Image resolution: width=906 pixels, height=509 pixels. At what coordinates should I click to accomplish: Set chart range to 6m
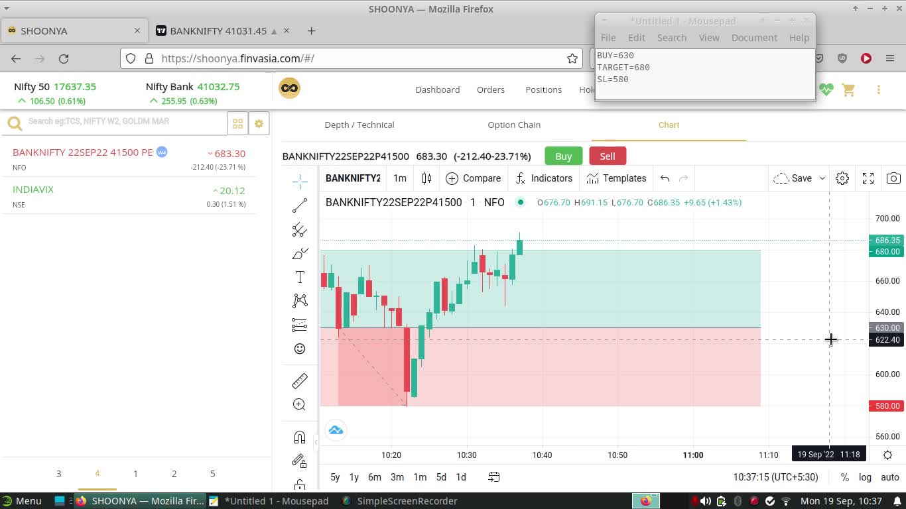(375, 477)
